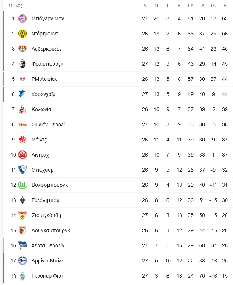This screenshot has width=233, height=285.
Task: Click the Όμιλος column header
Action: click(15, 6)
